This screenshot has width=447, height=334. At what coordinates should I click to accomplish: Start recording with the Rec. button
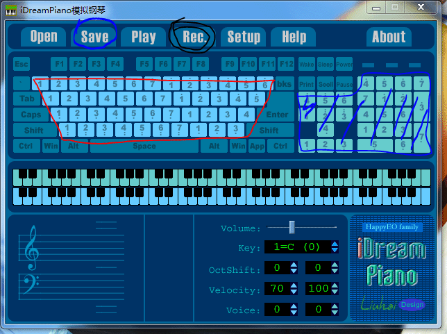pyautogui.click(x=194, y=37)
